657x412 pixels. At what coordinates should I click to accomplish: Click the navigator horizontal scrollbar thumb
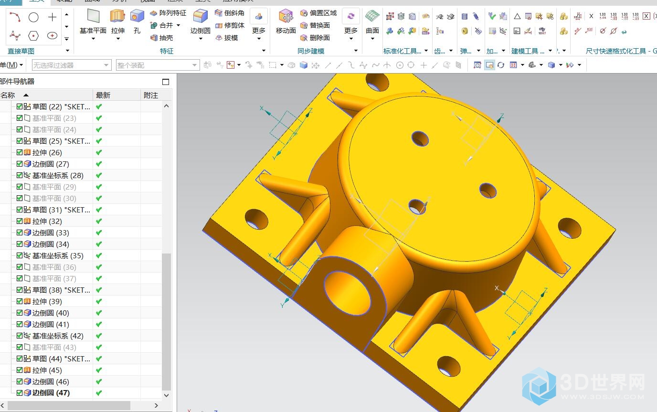tap(69, 405)
